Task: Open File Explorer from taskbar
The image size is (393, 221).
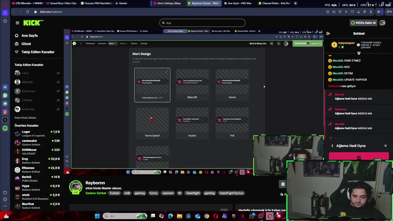Action: (x=180, y=216)
